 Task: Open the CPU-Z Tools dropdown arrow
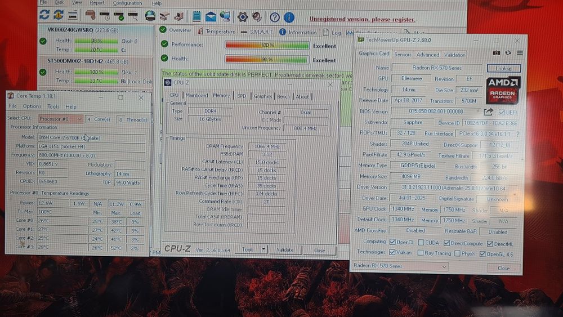263,249
